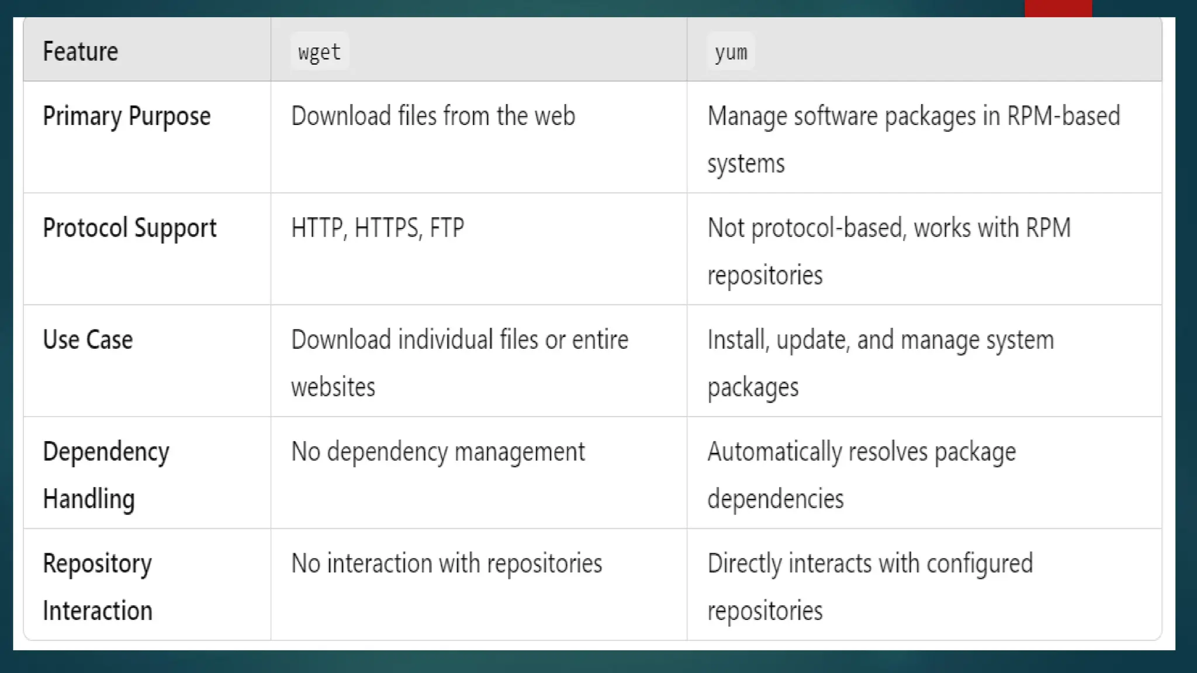Select the 'Repository Interaction' row label
Viewport: 1197px width, 673px height.
coord(97,564)
